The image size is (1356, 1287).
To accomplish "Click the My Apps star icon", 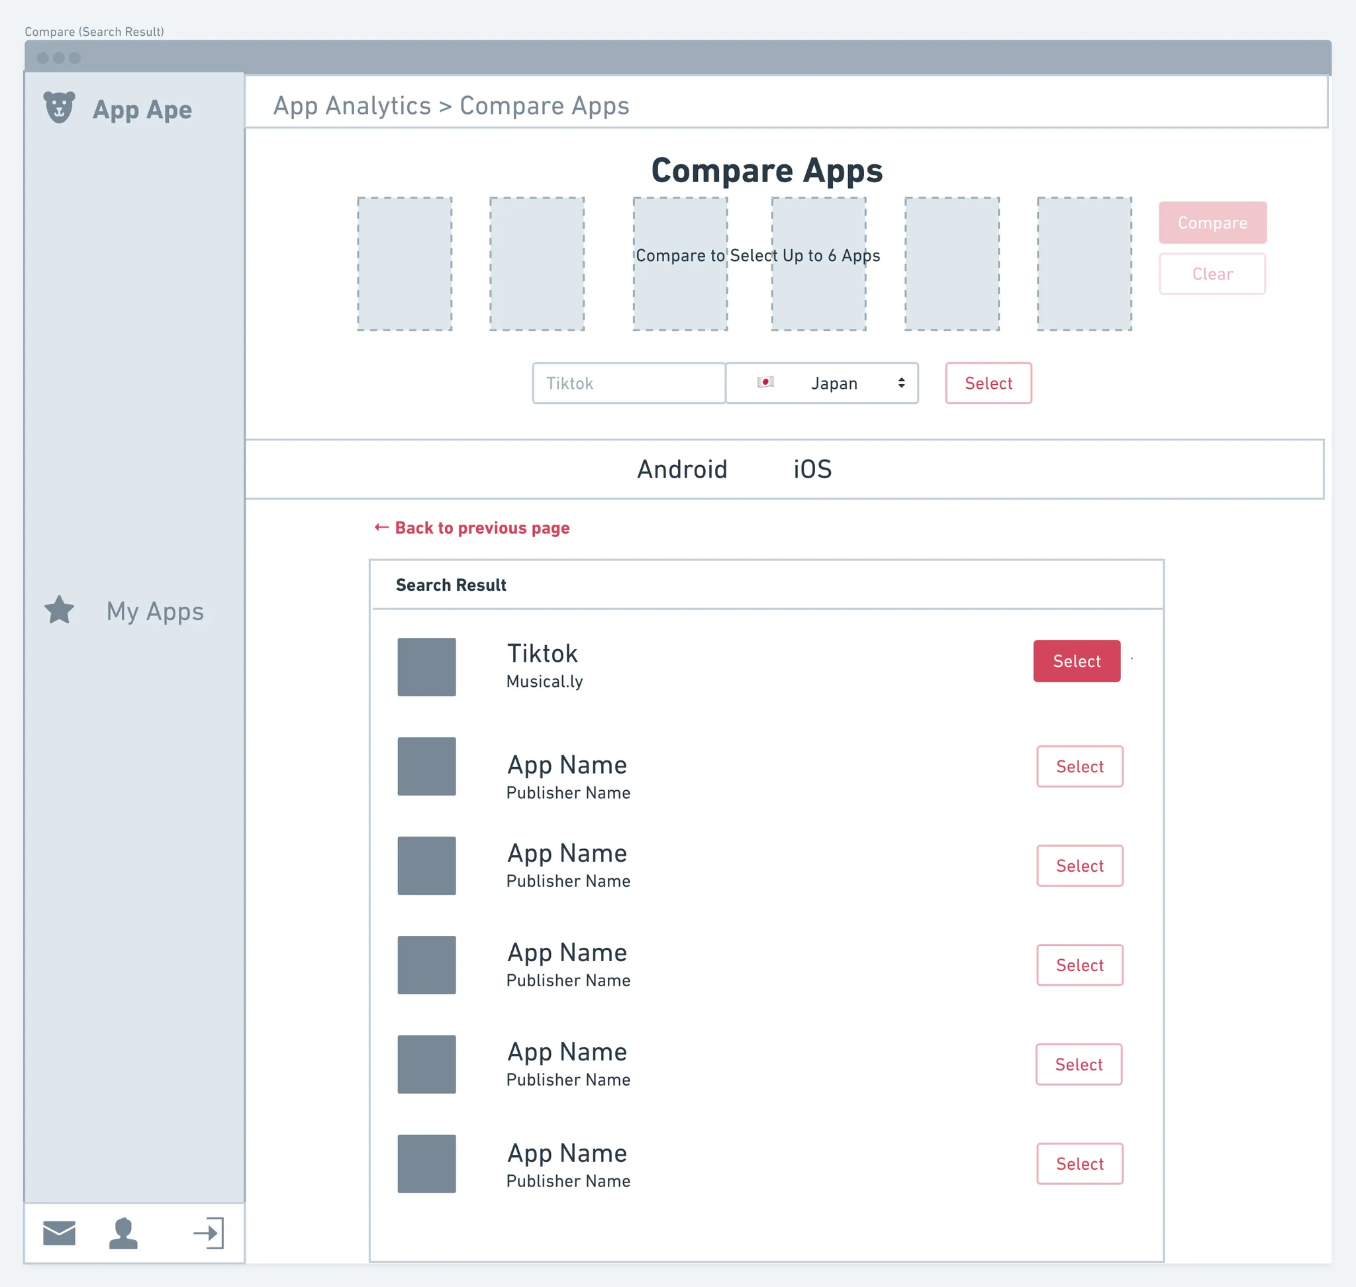I will point(59,610).
